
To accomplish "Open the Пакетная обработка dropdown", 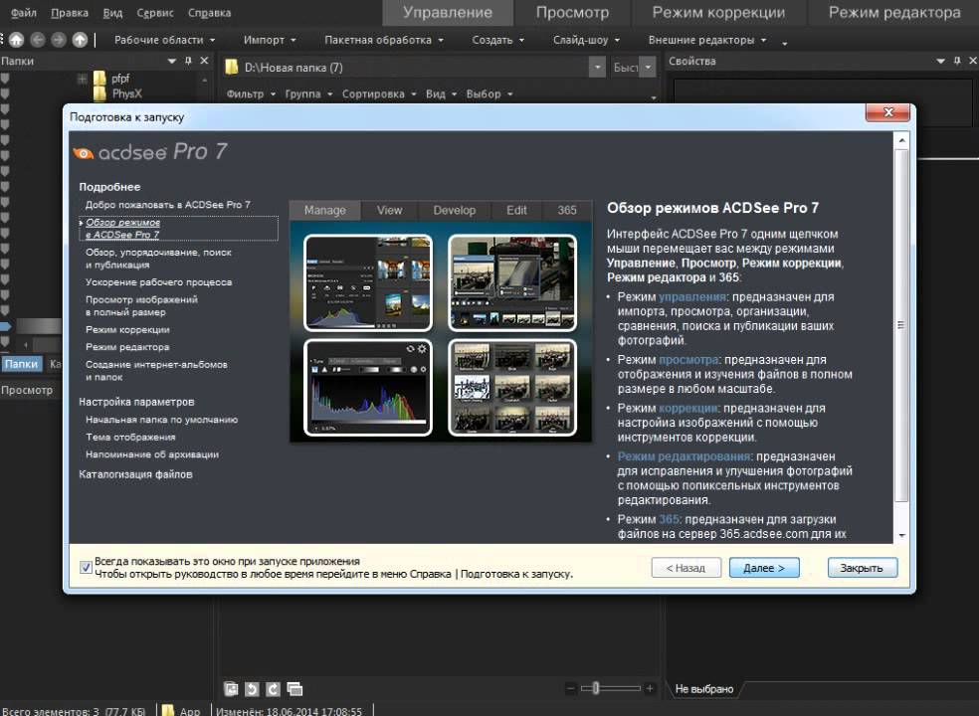I will click(x=384, y=40).
